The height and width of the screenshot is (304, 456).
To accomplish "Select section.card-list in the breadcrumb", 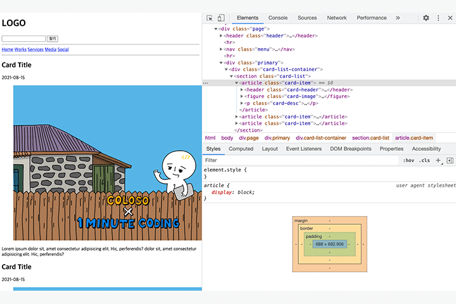I will click(x=370, y=138).
